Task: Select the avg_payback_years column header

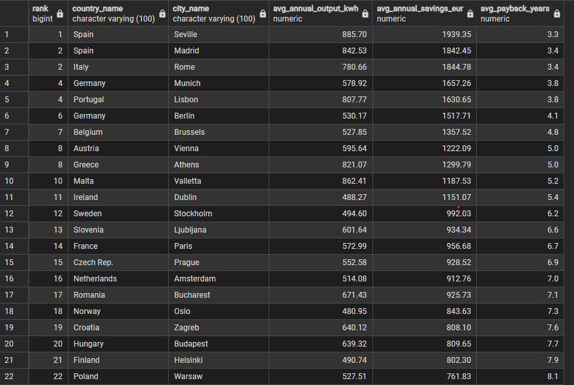Action: (x=520, y=14)
